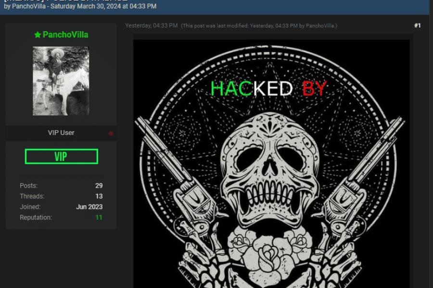Click the "Reputation:" label
433x288 pixels.
point(36,217)
